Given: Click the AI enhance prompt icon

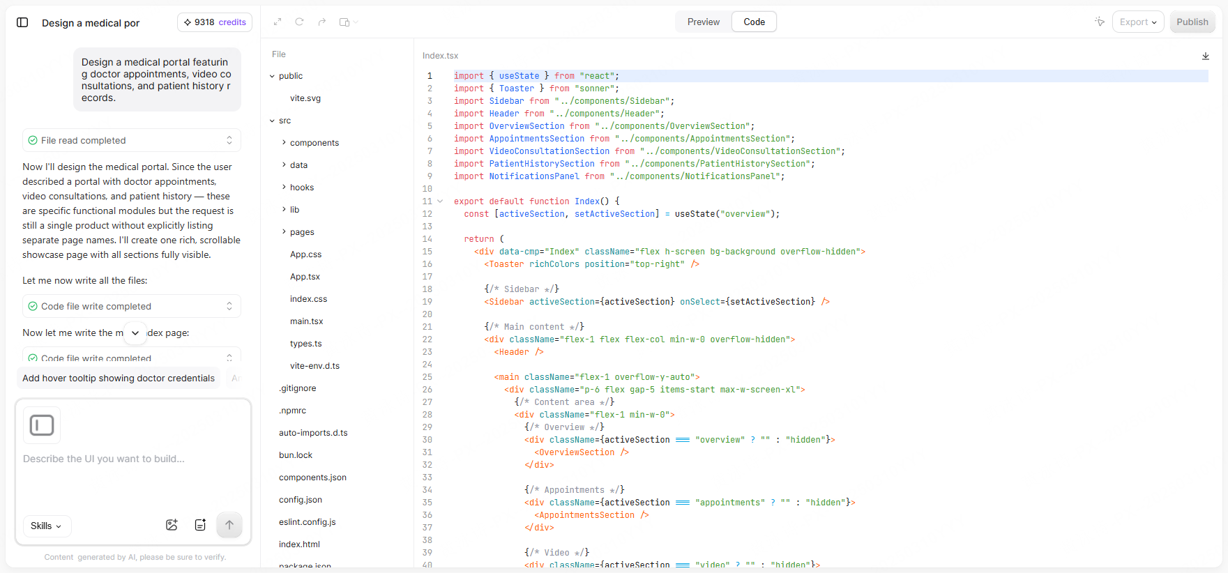Looking at the screenshot, I should click(200, 525).
